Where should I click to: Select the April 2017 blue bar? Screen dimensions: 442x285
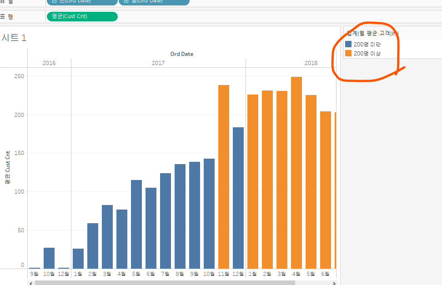click(x=122, y=239)
